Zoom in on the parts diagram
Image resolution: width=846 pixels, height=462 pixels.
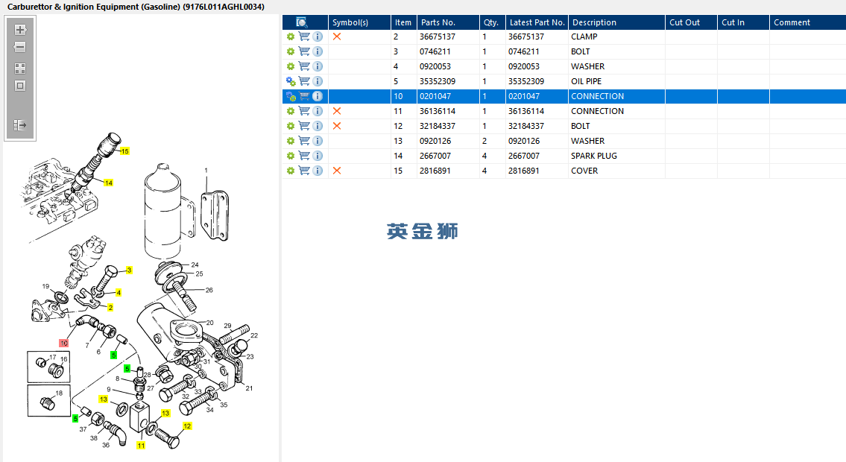20,30
